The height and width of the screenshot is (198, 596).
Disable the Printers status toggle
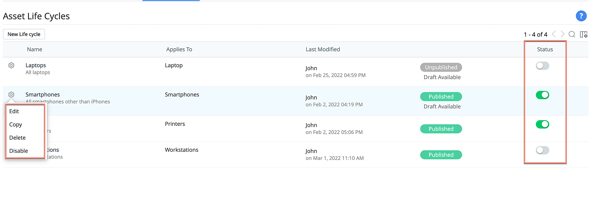coord(542,124)
